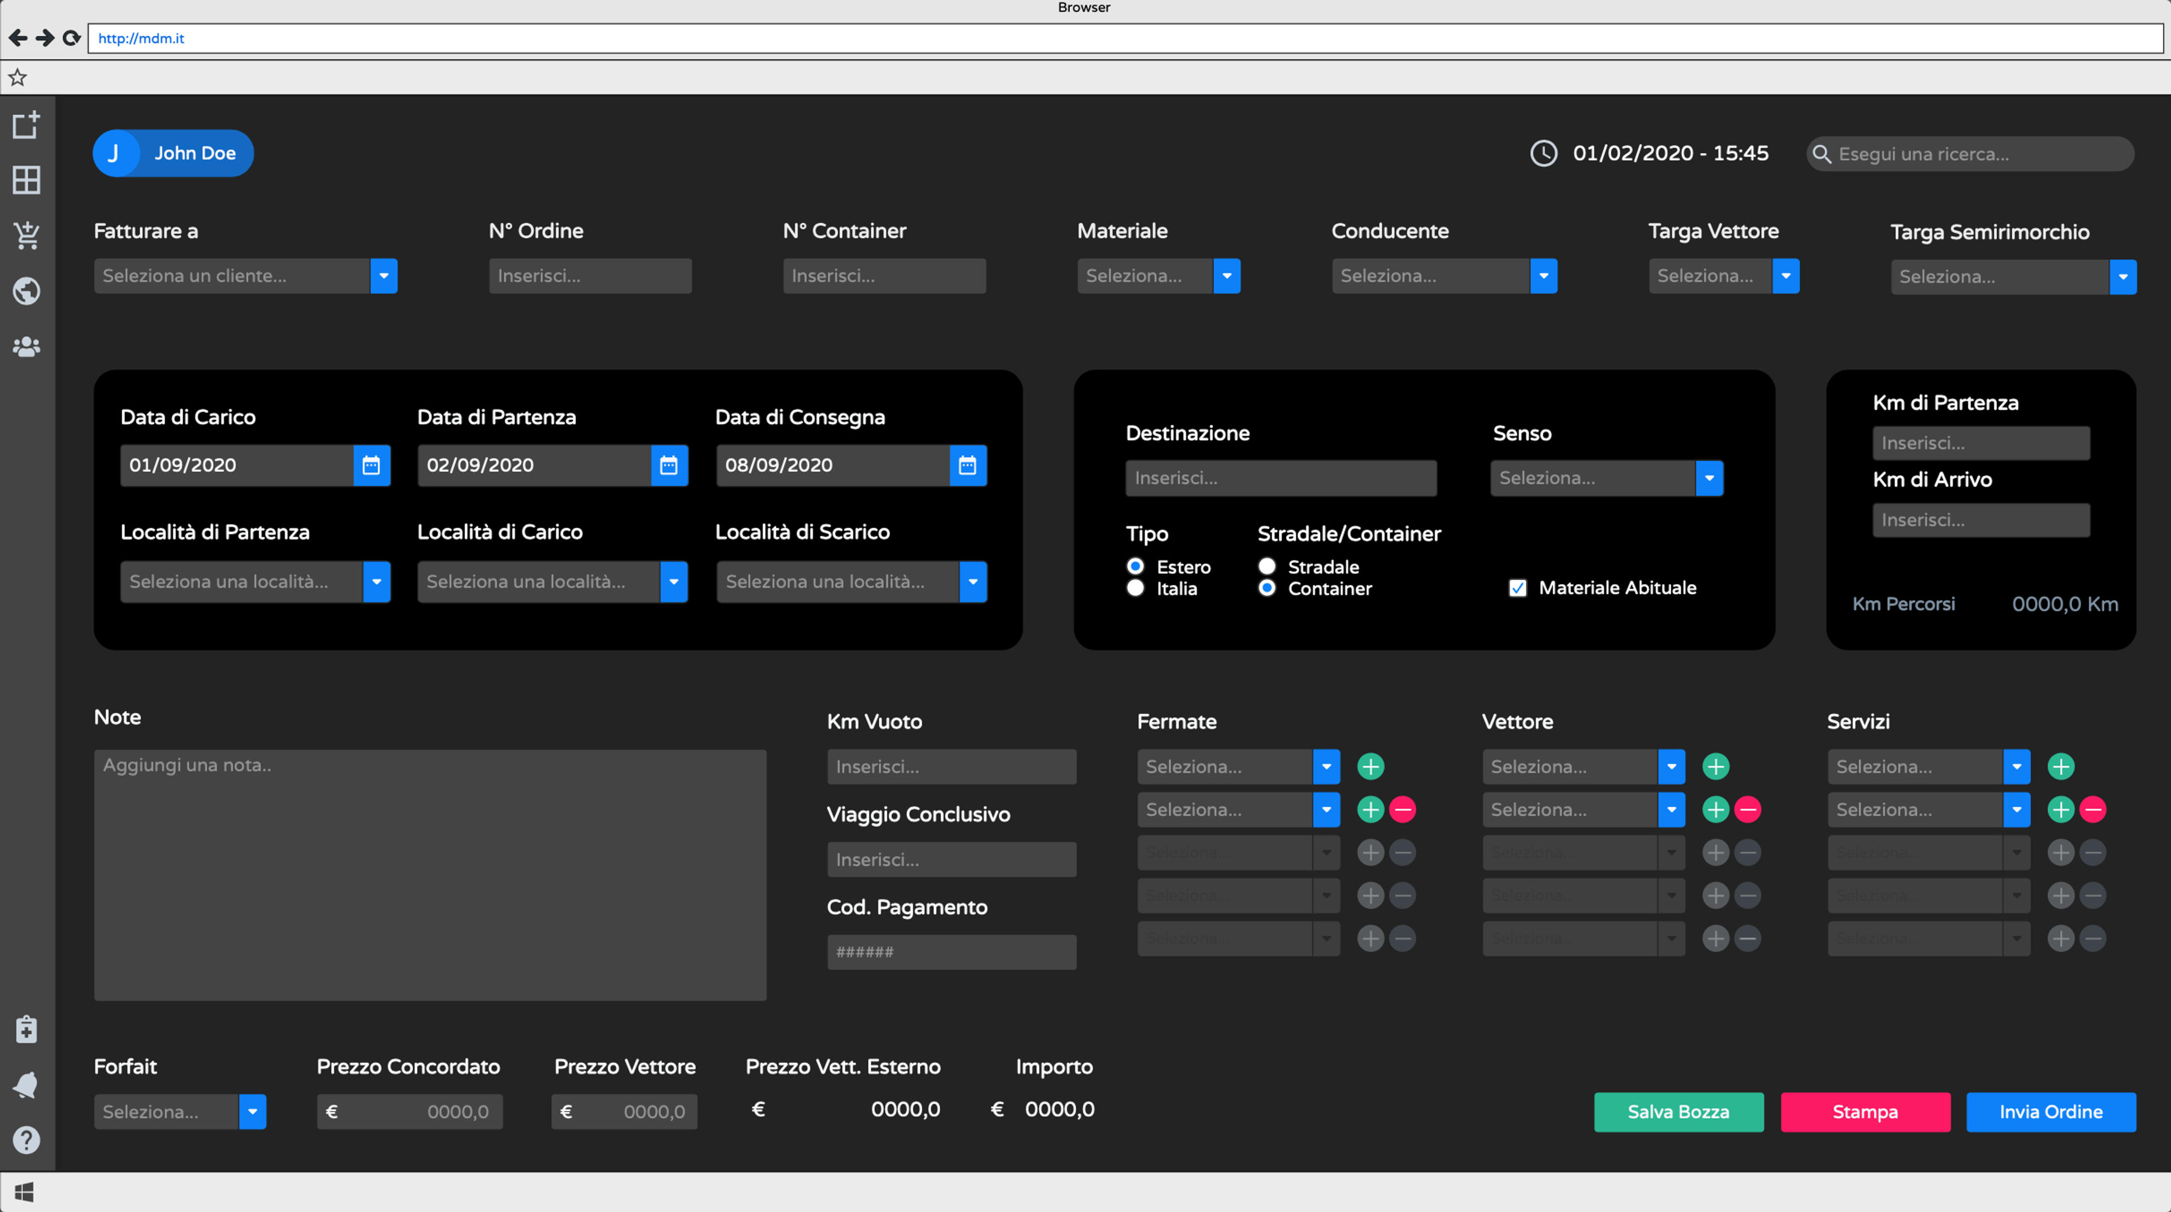Click the Prezzo Concordato amount field
This screenshot has width=2171, height=1212.
(x=409, y=1112)
